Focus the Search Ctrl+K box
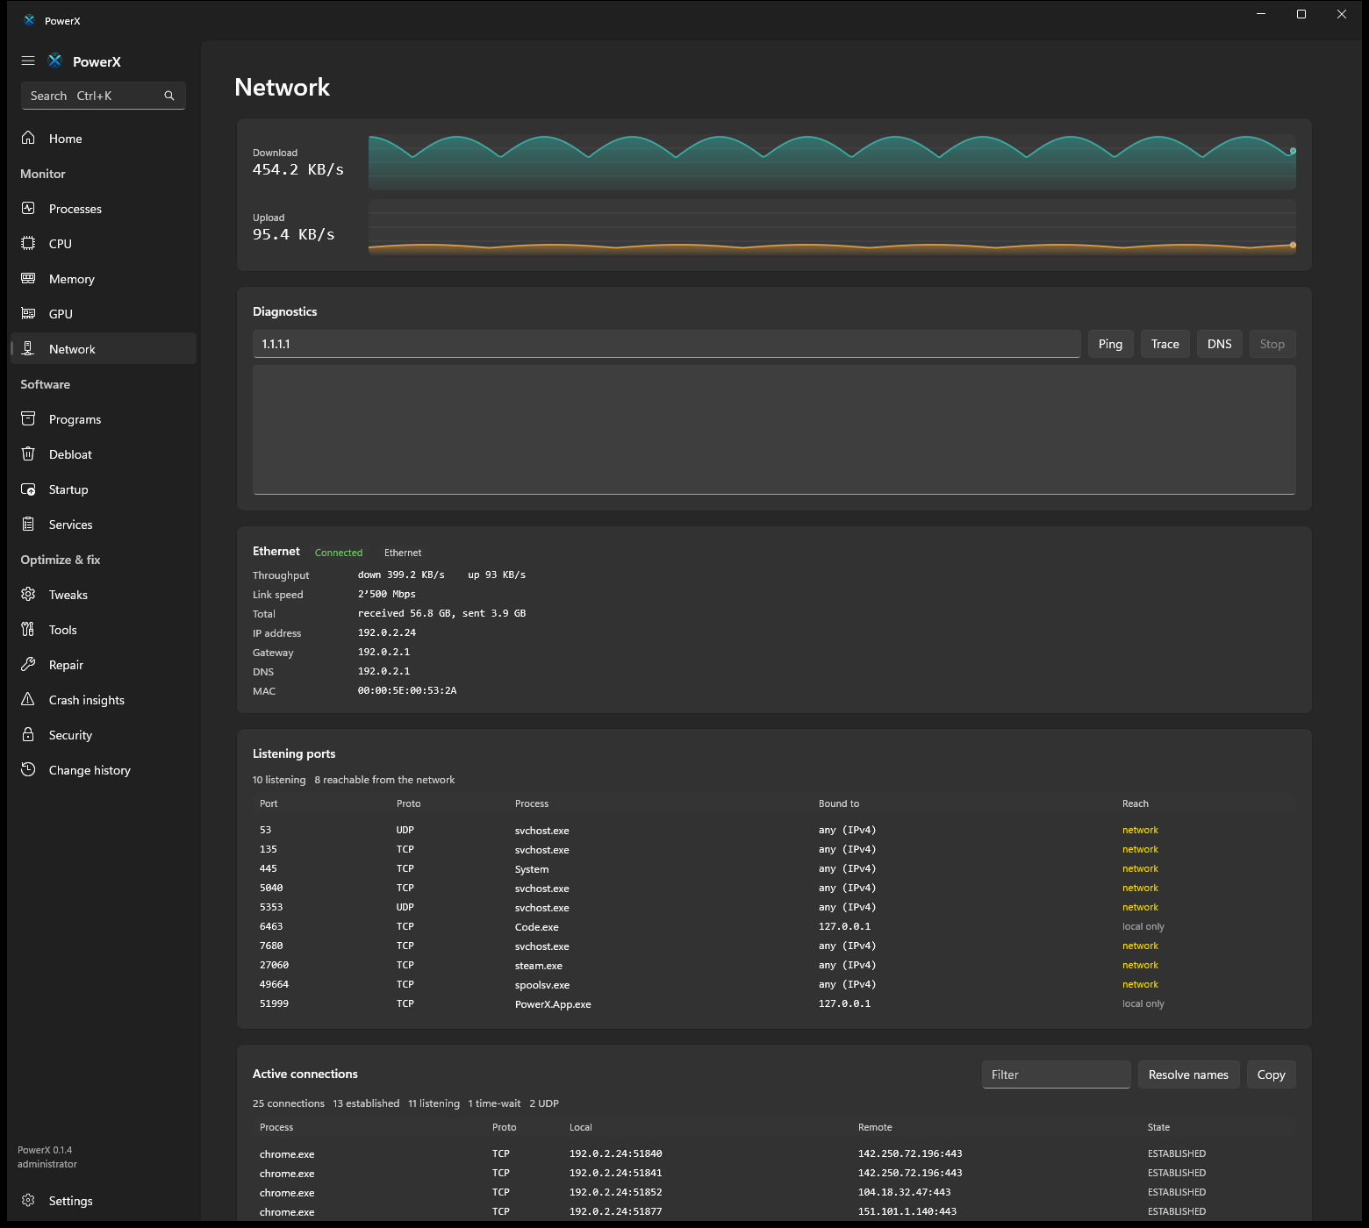The height and width of the screenshot is (1228, 1369). pos(104,96)
